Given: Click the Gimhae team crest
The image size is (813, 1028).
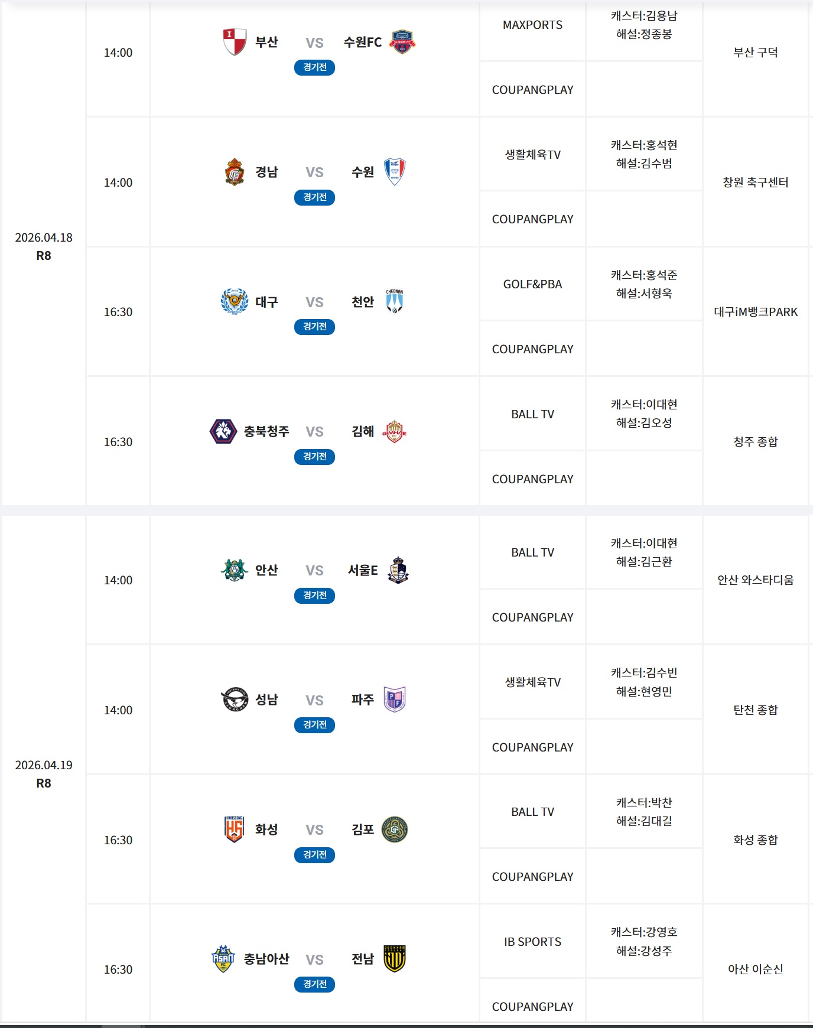Looking at the screenshot, I should 395,432.
